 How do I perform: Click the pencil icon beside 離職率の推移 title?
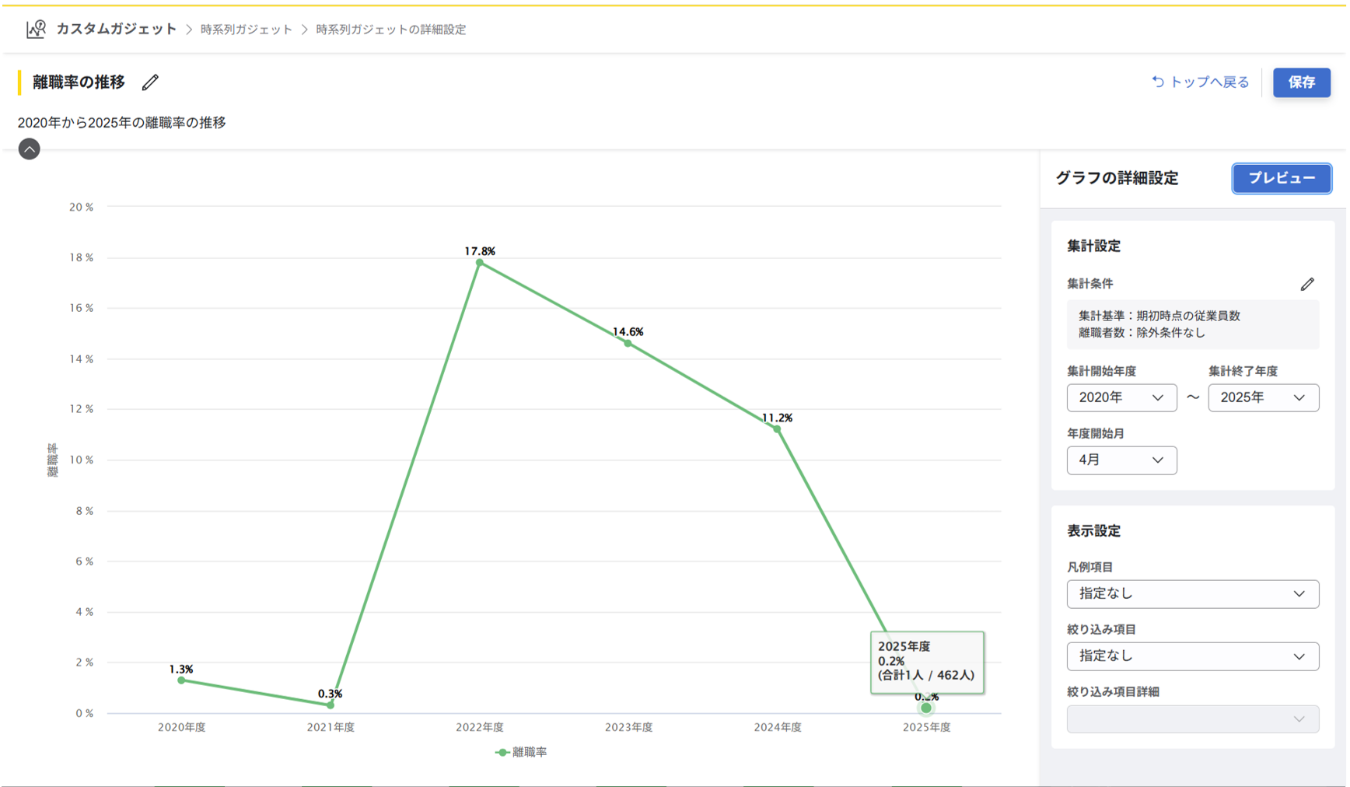(x=150, y=82)
